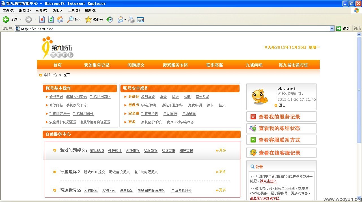Click the Windows flag logo in menu bar
The image size is (362, 202).
point(357,10)
